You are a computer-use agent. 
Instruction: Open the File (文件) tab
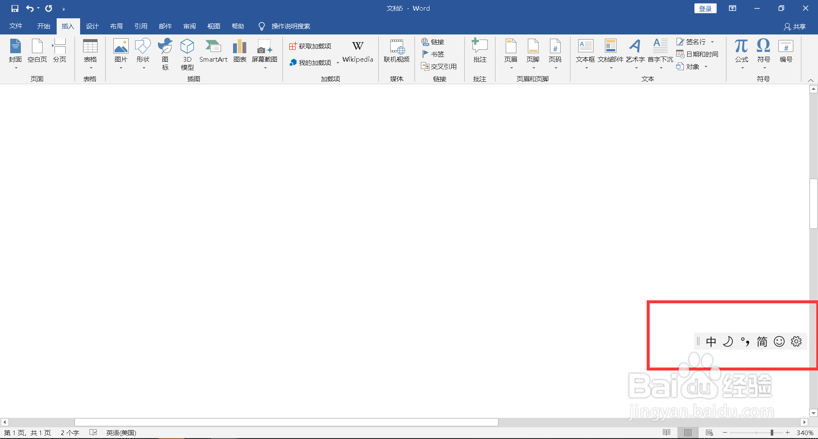(16, 26)
